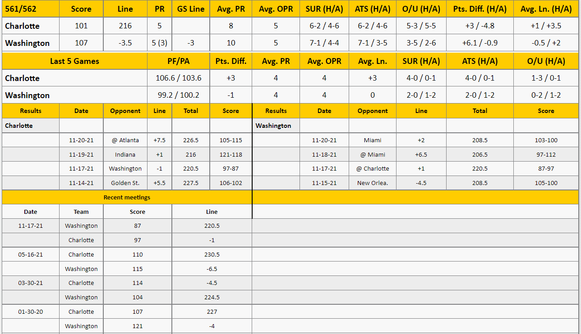
Task: Click the Recent meetings header
Action: click(127, 197)
